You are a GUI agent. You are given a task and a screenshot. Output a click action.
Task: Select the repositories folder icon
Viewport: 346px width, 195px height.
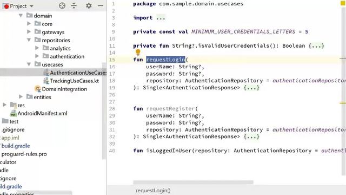(x=37, y=40)
